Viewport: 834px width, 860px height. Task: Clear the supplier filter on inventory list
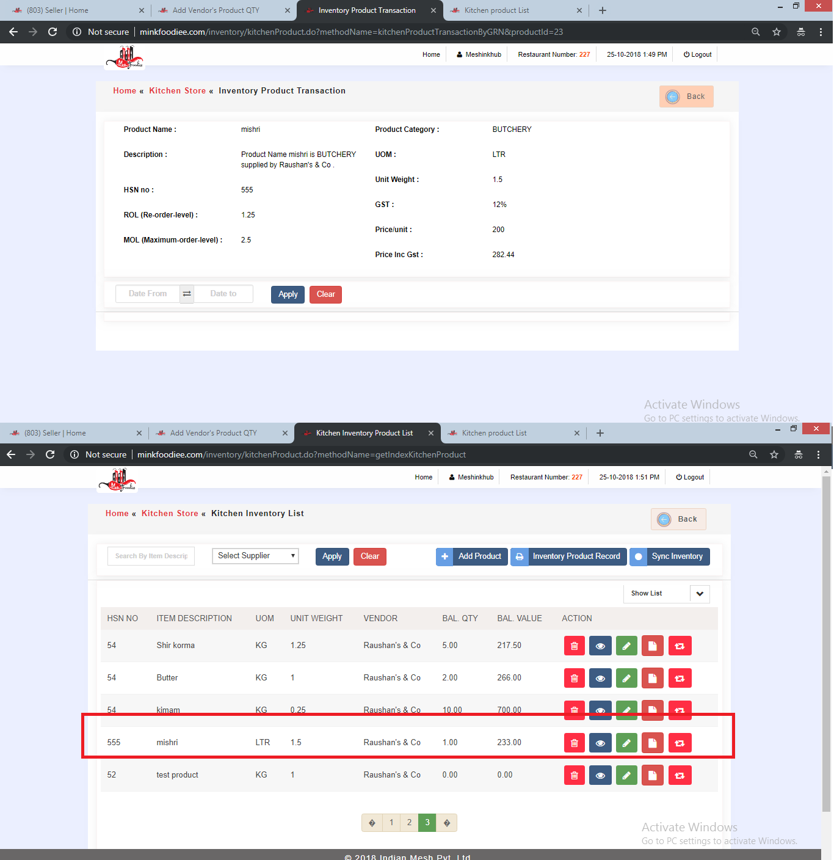370,556
